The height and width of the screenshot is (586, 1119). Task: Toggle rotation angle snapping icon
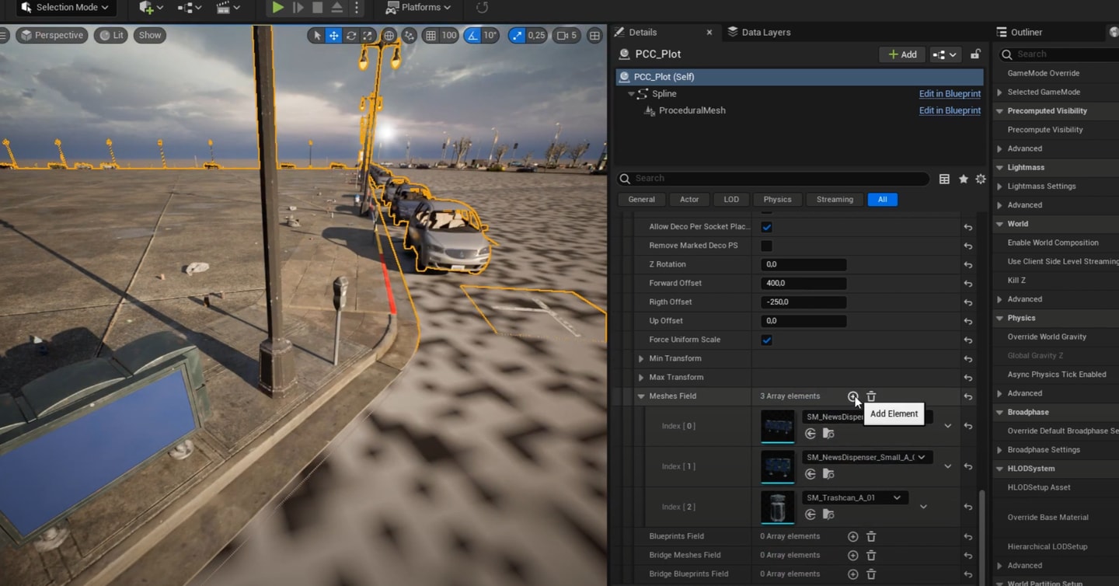(x=472, y=36)
